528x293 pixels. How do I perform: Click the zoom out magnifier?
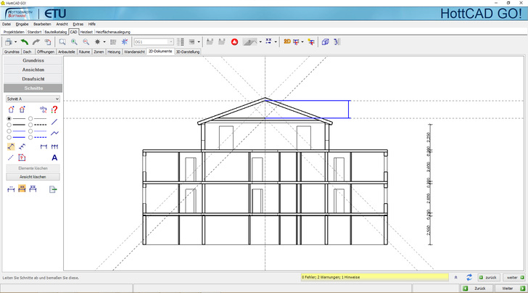click(86, 42)
